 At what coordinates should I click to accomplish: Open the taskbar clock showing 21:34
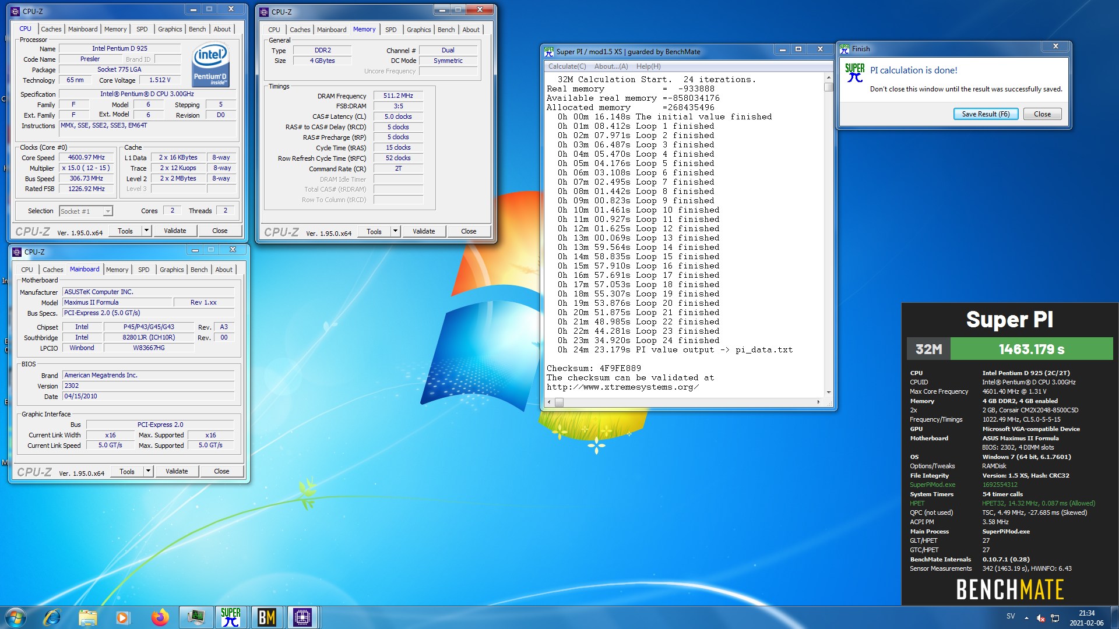click(x=1086, y=618)
